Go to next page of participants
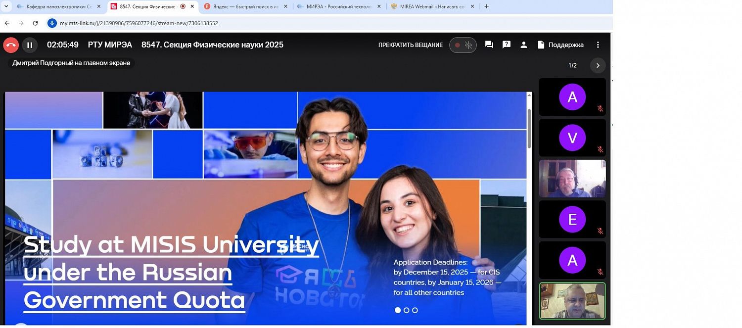Image resolution: width=742 pixels, height=328 pixels. [x=598, y=65]
